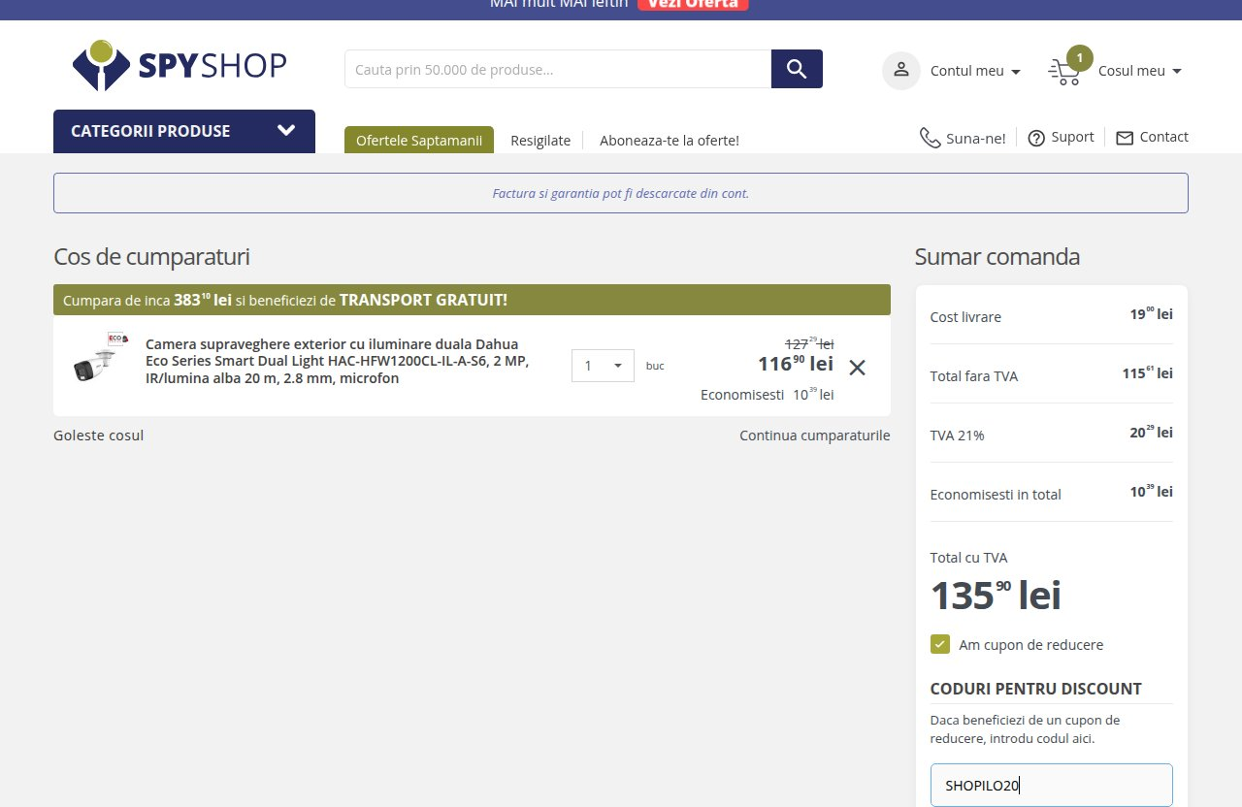Open the Resigilate menu item
Viewport: 1242px width, 807px height.
pyautogui.click(x=540, y=141)
